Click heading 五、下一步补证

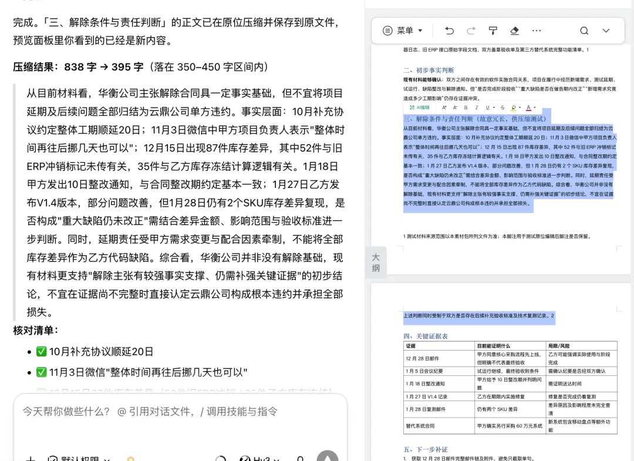click(426, 449)
